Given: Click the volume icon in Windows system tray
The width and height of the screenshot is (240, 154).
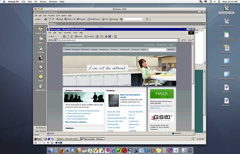Looking at the screenshot, I should tap(193, 139).
